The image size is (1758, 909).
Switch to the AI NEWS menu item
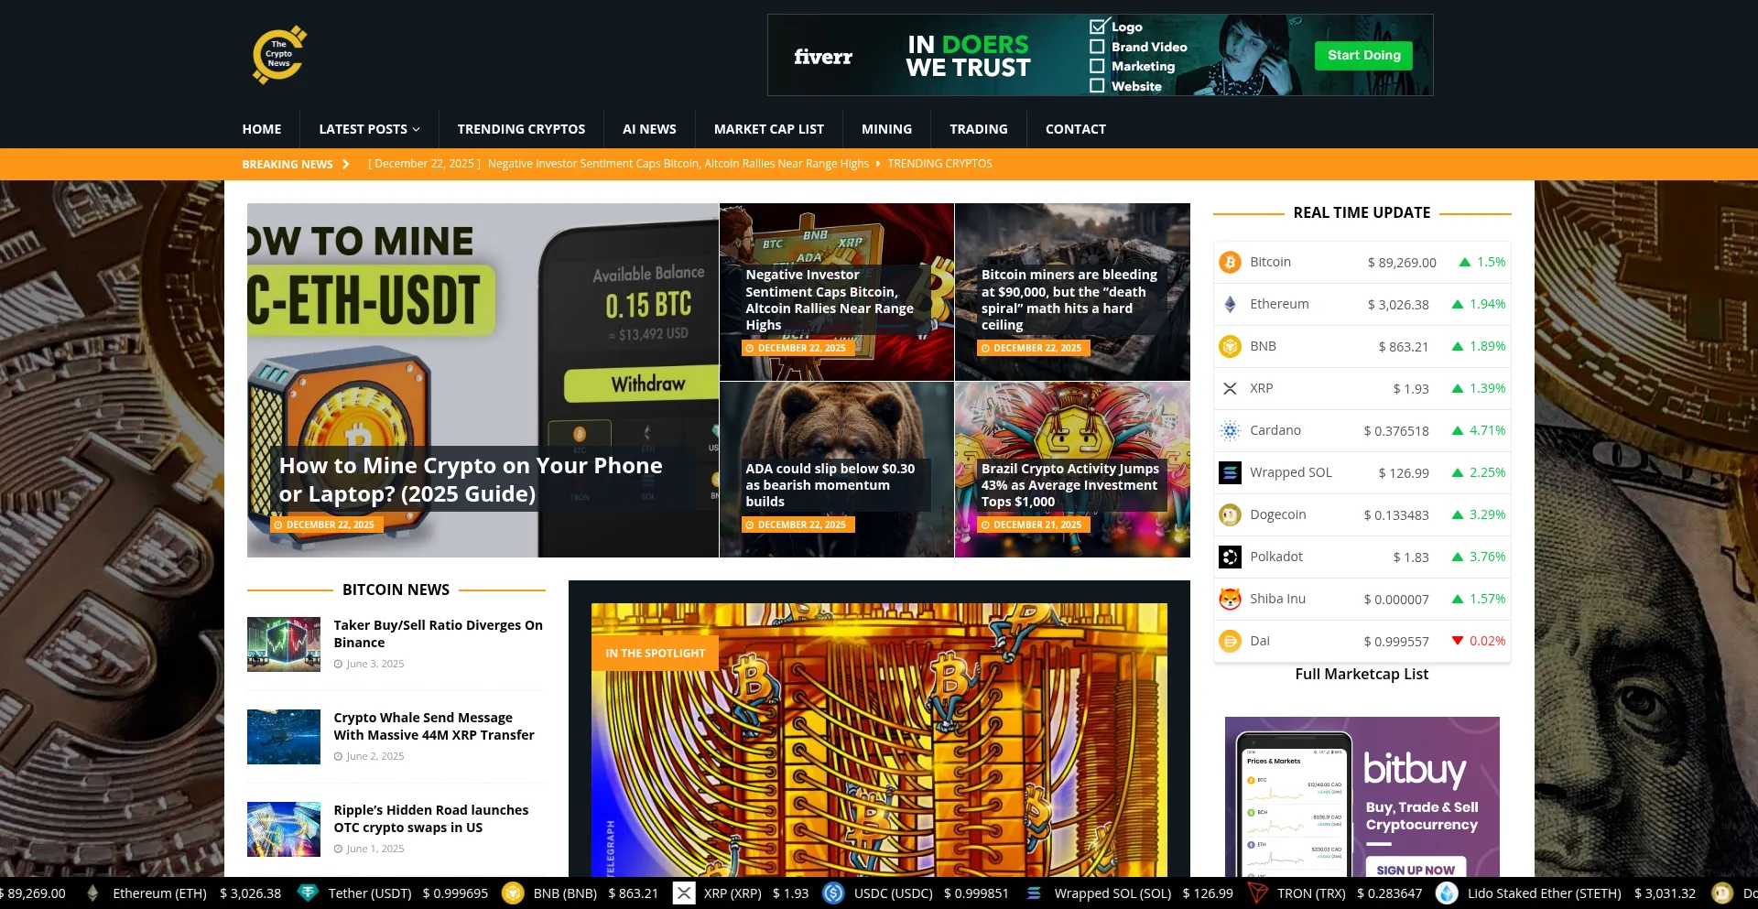648,129
